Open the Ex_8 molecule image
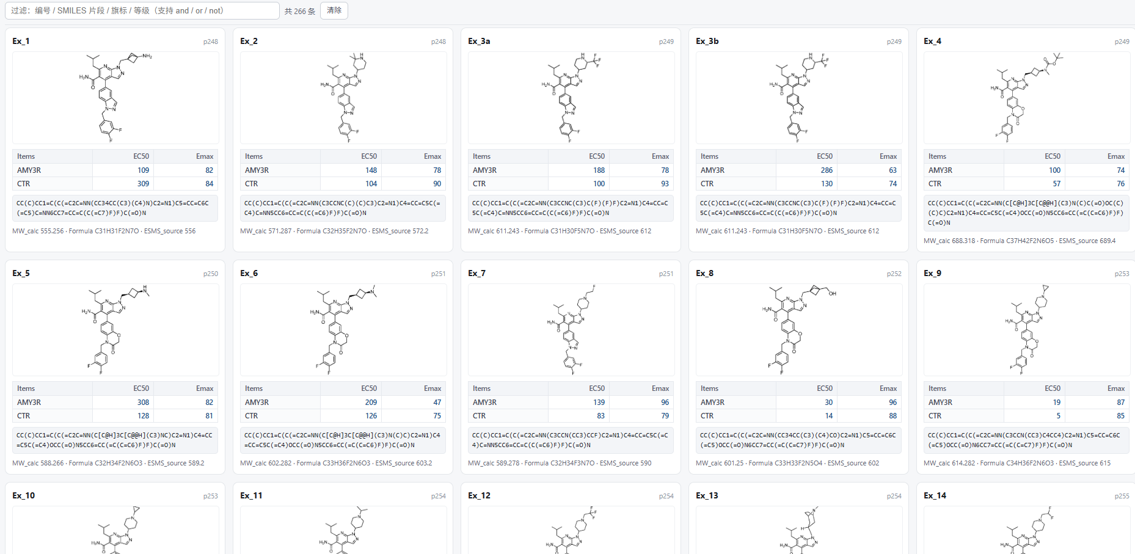This screenshot has width=1135, height=554. click(x=799, y=330)
